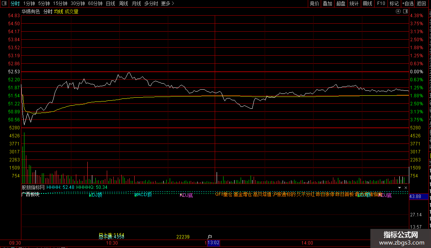Click the magenta KDJ底 marker near midday
The width and height of the screenshot is (431, 248).
pyautogui.click(x=187, y=195)
